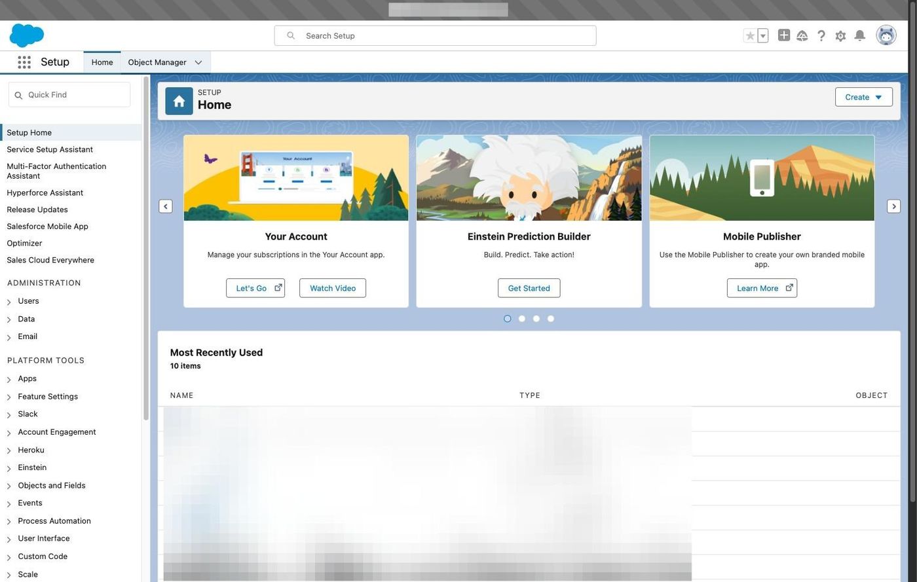The height and width of the screenshot is (582, 917).
Task: Click the NAME column header
Action: pos(181,395)
